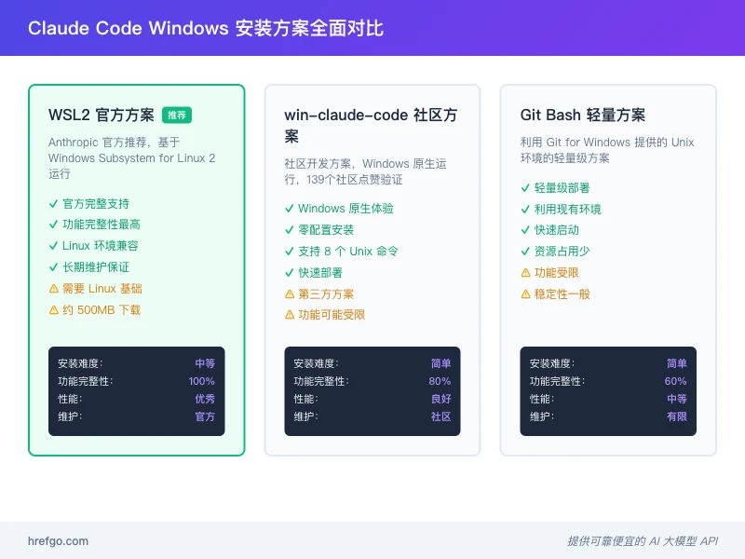The width and height of the screenshot is (745, 559).
Task: Click the 社区开发方案 description paragraph
Action: [x=365, y=171]
